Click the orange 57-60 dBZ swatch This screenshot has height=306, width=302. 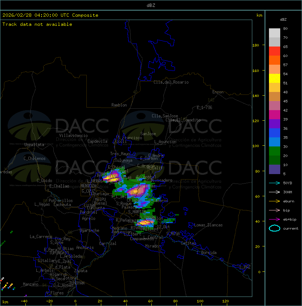click(x=274, y=60)
